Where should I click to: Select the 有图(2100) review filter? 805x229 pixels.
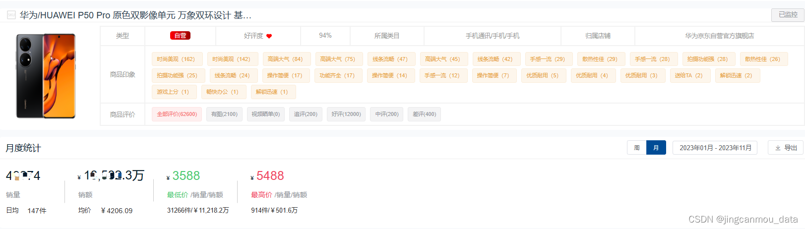click(x=224, y=114)
